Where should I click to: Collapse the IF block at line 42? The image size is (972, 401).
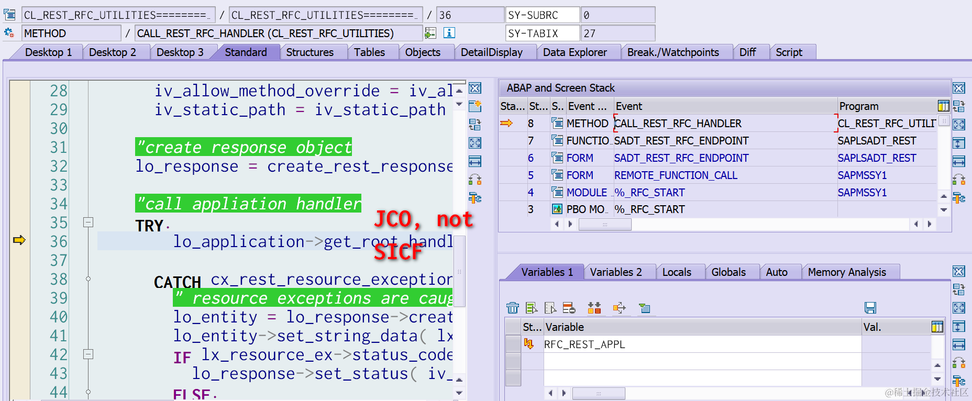89,354
